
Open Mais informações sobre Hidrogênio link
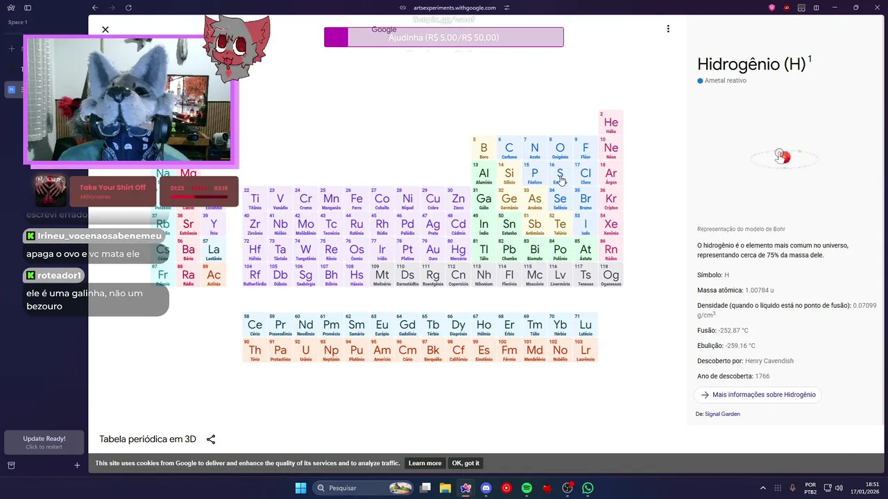tap(758, 394)
